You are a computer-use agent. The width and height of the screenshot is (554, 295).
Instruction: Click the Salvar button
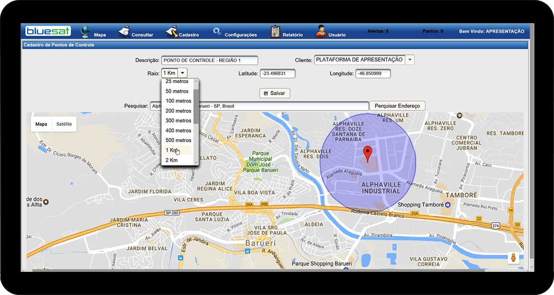[x=275, y=93]
